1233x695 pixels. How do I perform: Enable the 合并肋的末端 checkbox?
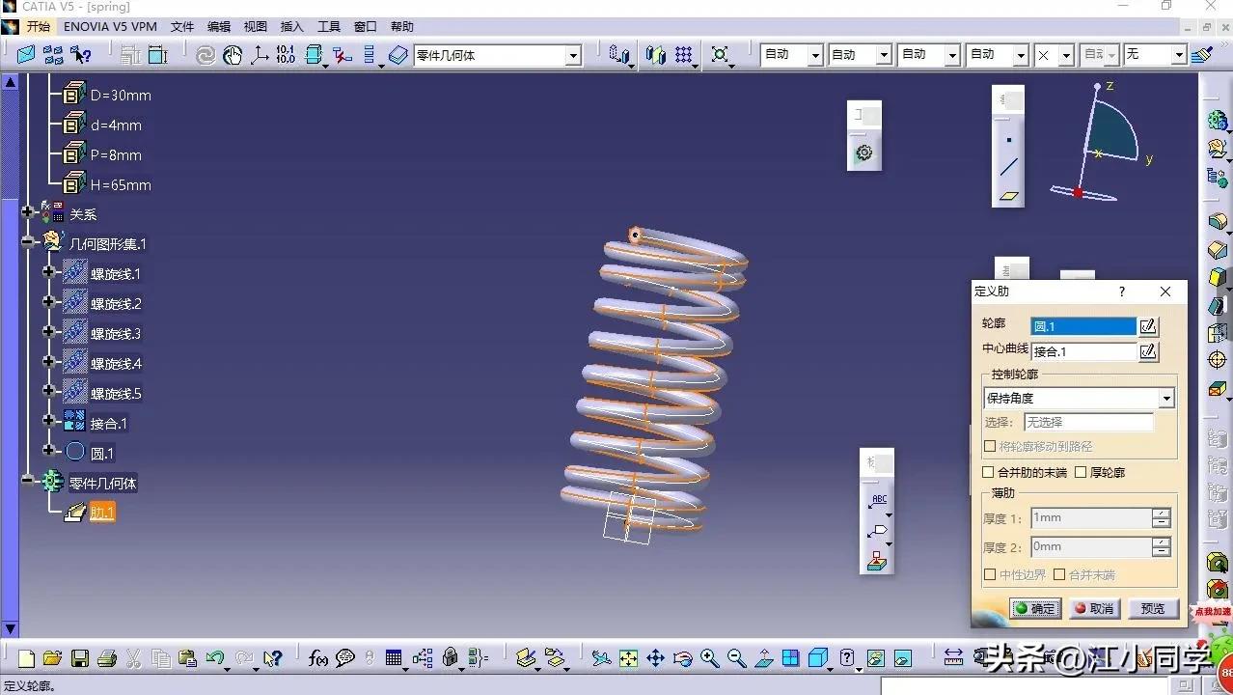coord(988,472)
